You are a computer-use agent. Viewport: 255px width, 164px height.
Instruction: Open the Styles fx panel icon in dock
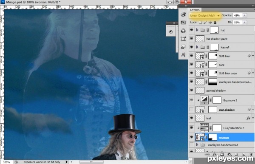point(183,47)
